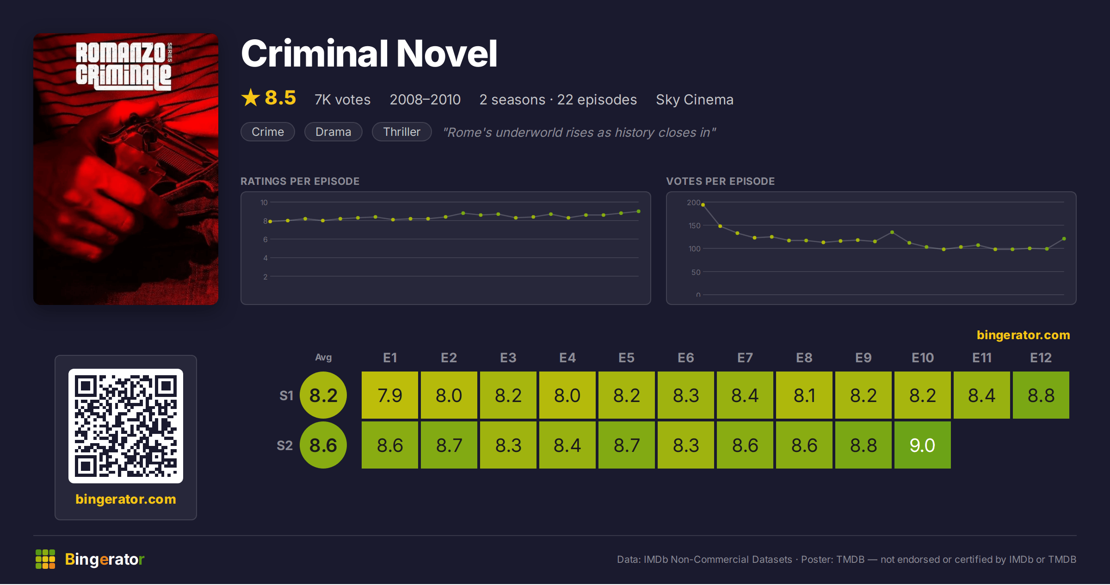Open bingerator.com link above episode grid
This screenshot has width=1110, height=585.
point(1023,335)
